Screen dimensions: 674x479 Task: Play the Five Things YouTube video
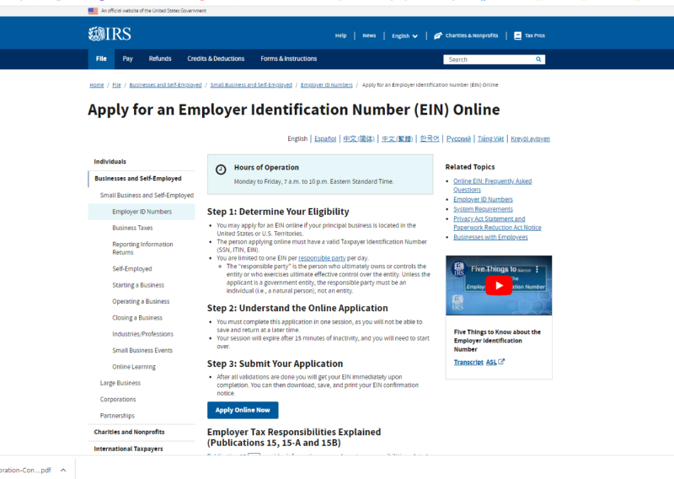click(x=498, y=285)
